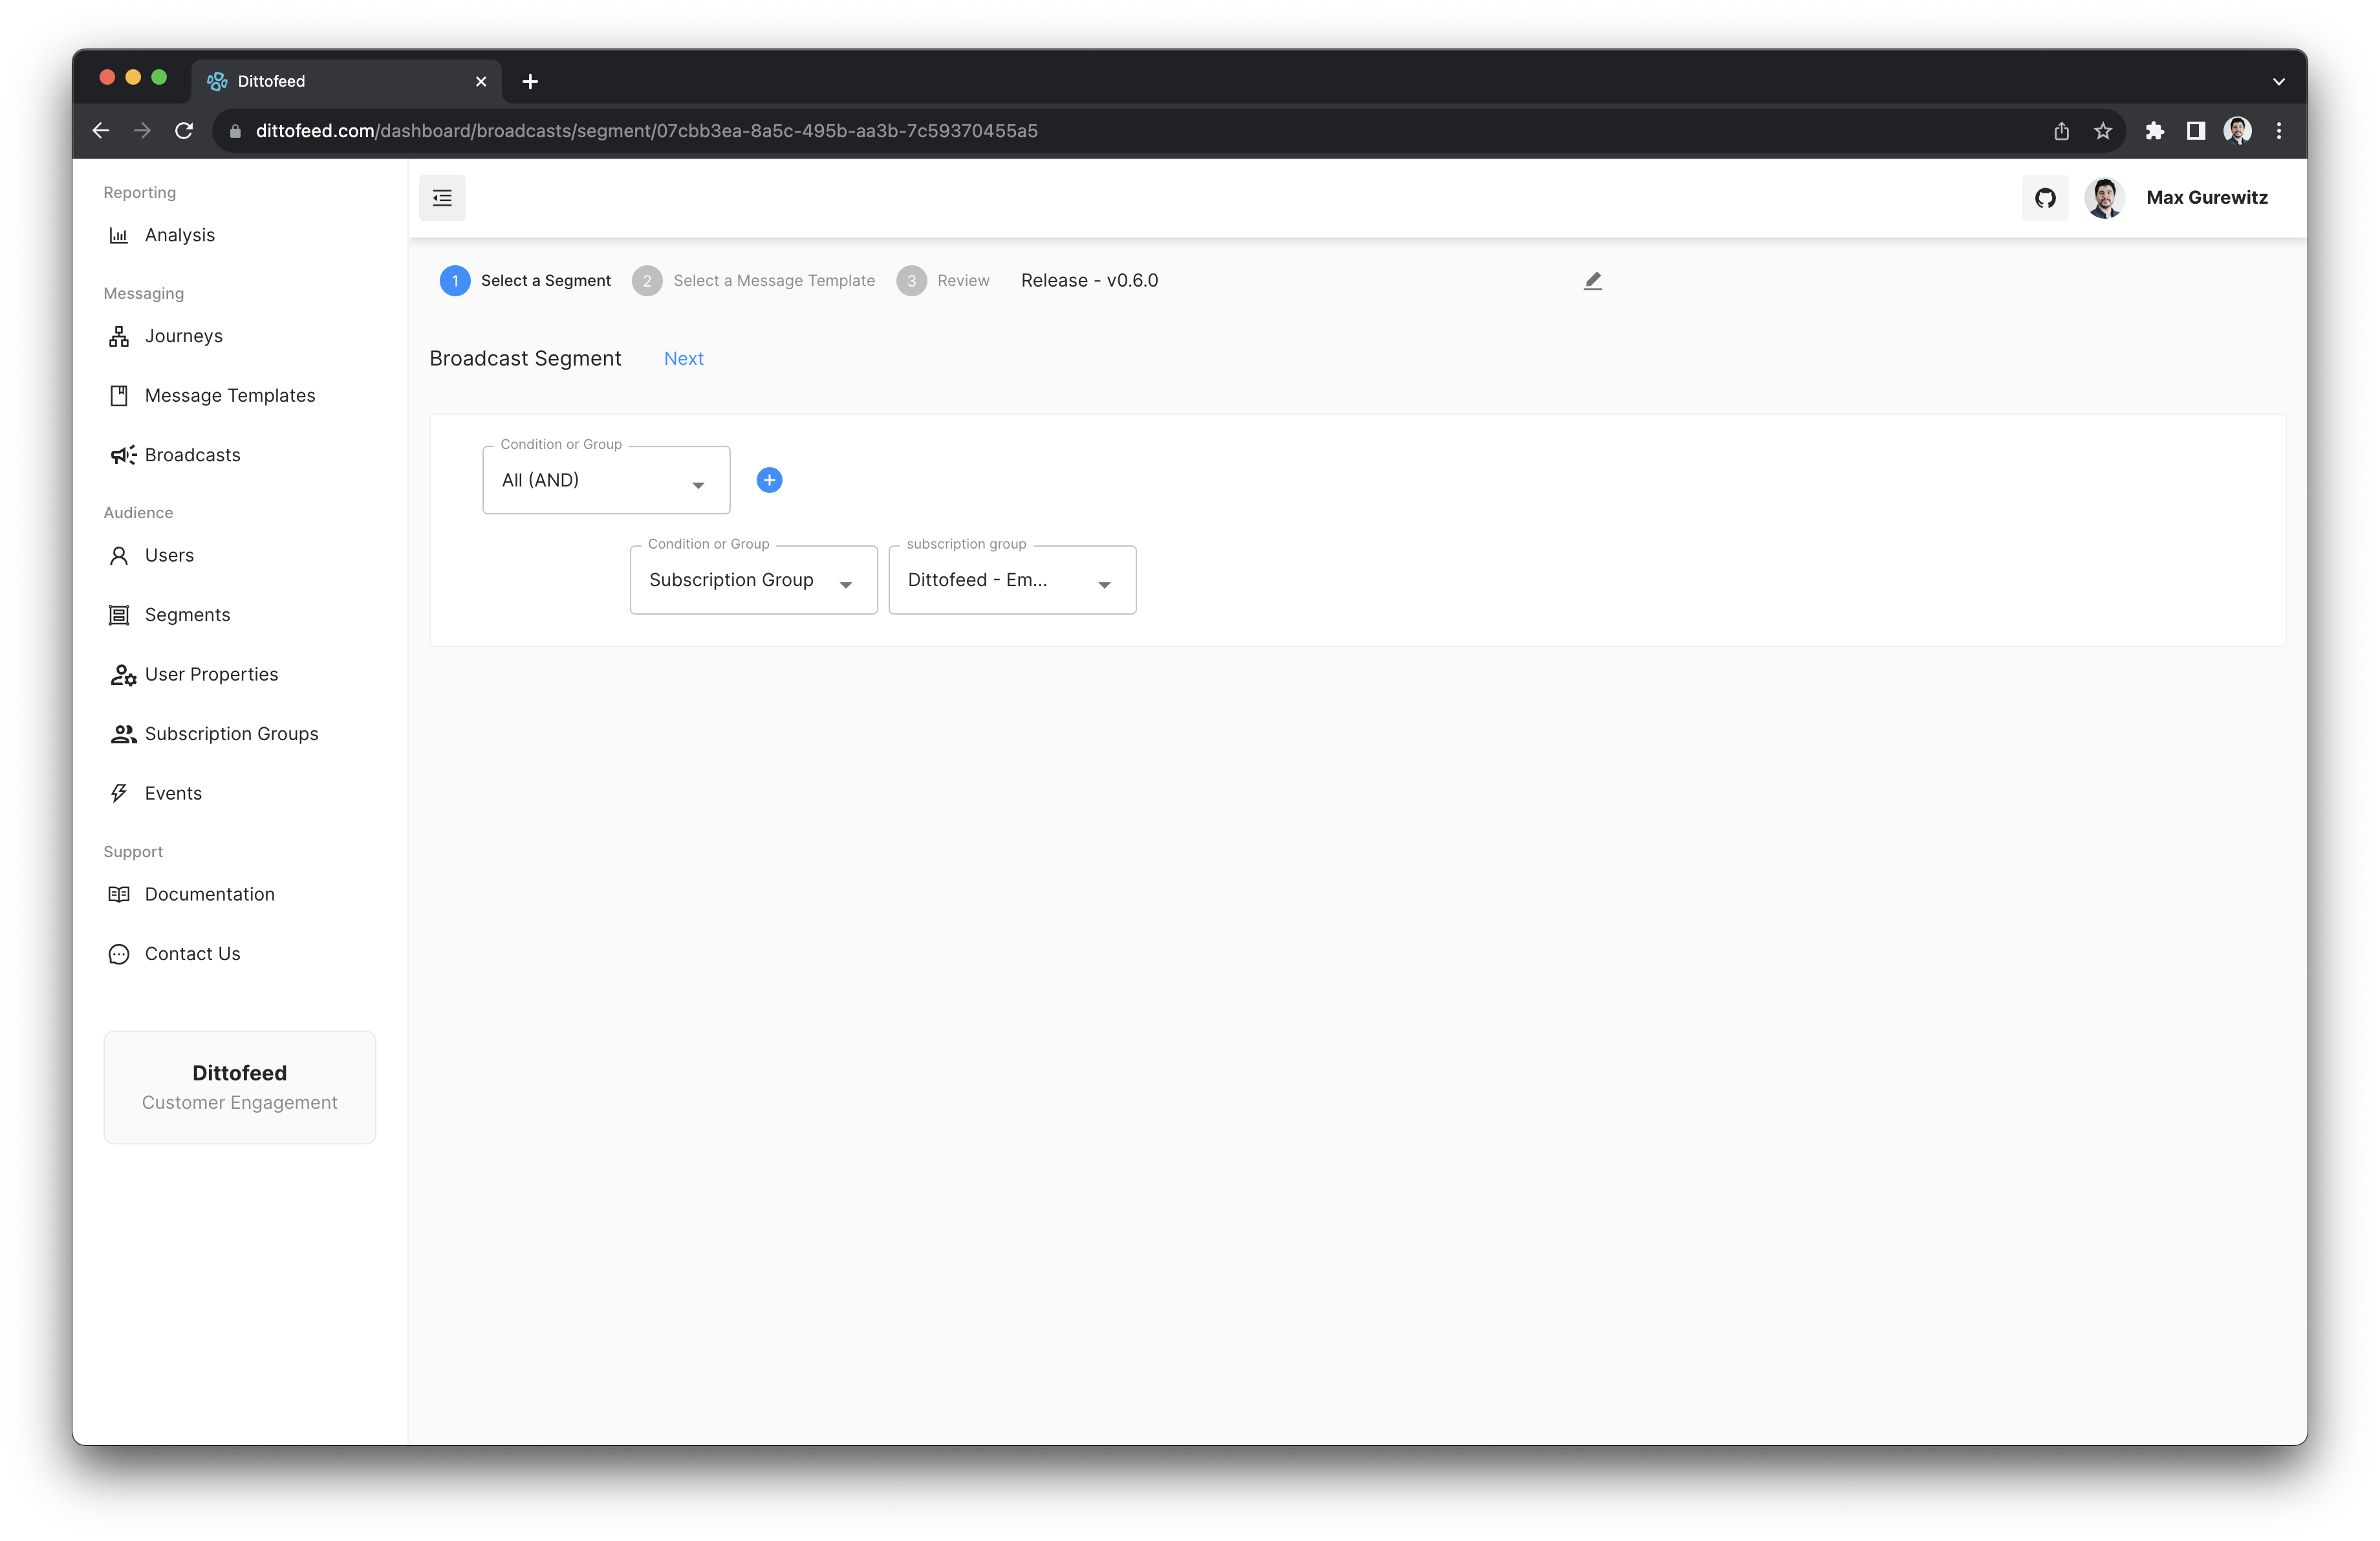Click the Users person icon

(119, 556)
